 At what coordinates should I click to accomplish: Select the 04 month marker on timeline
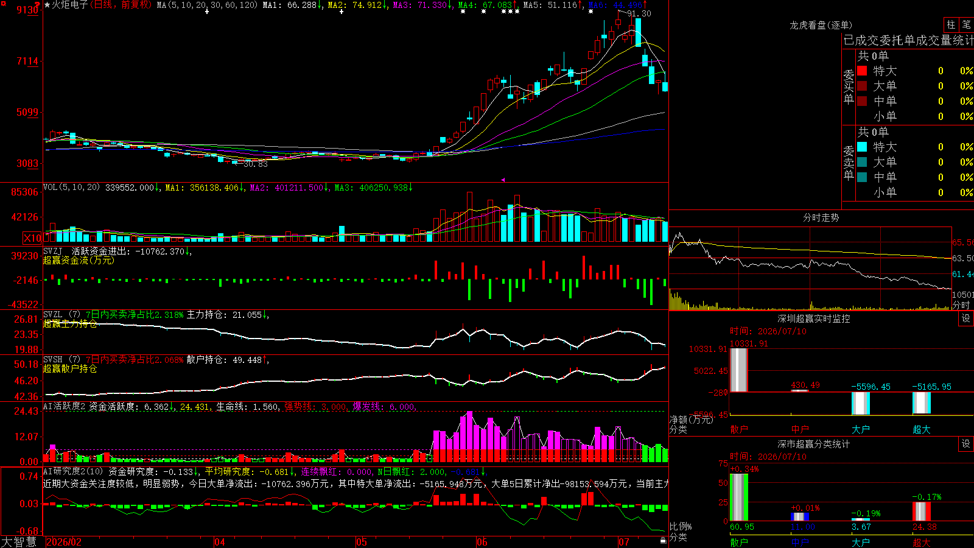tap(220, 542)
